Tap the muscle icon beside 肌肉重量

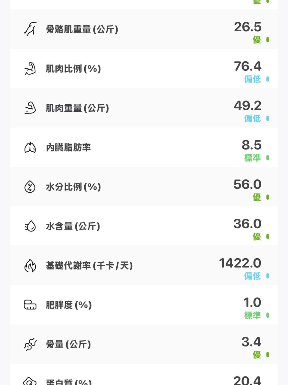(x=30, y=108)
